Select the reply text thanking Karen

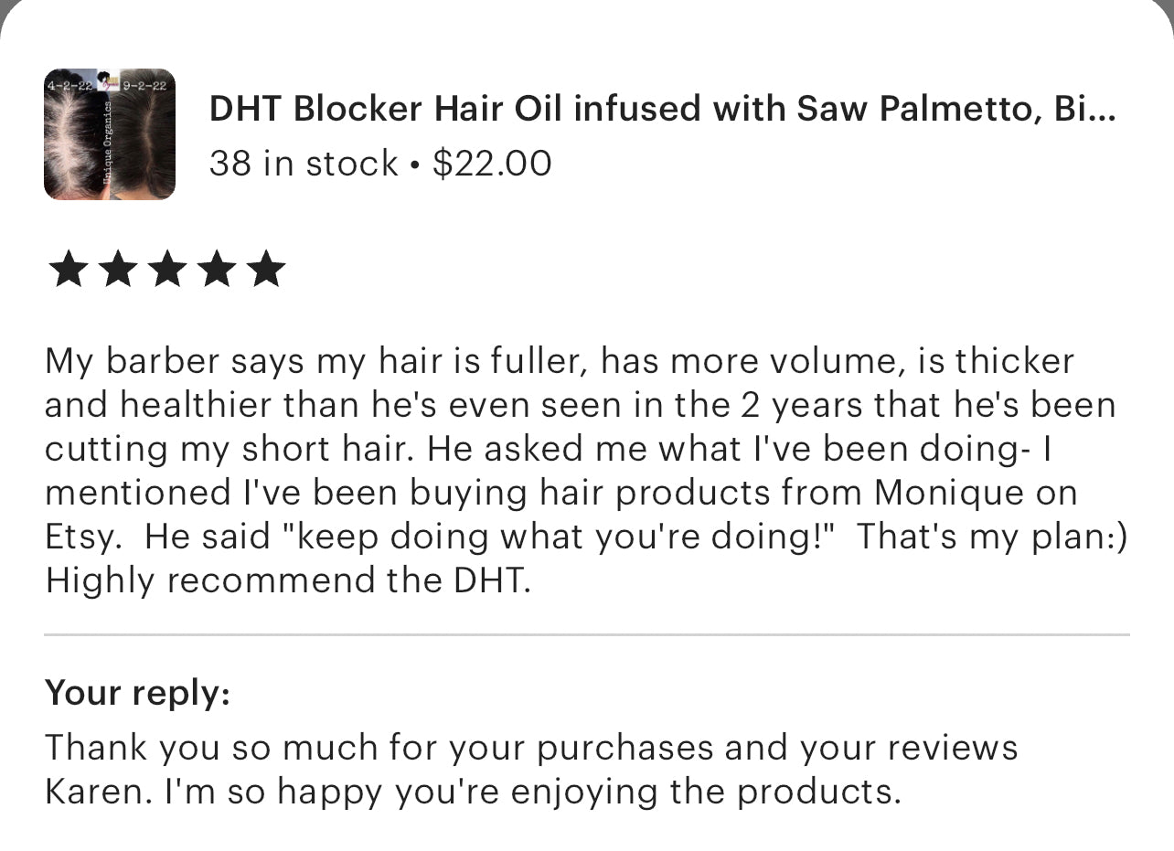click(530, 768)
